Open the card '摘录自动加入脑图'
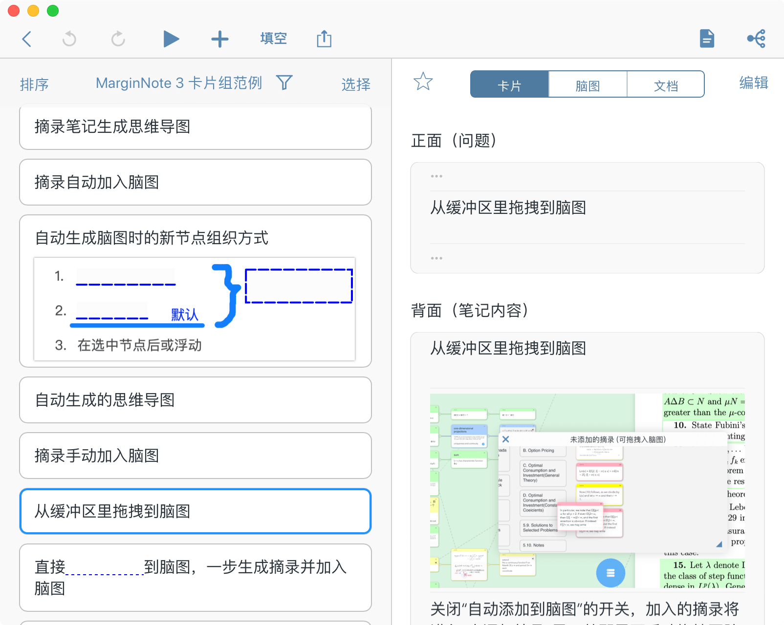The width and height of the screenshot is (784, 625). (196, 182)
